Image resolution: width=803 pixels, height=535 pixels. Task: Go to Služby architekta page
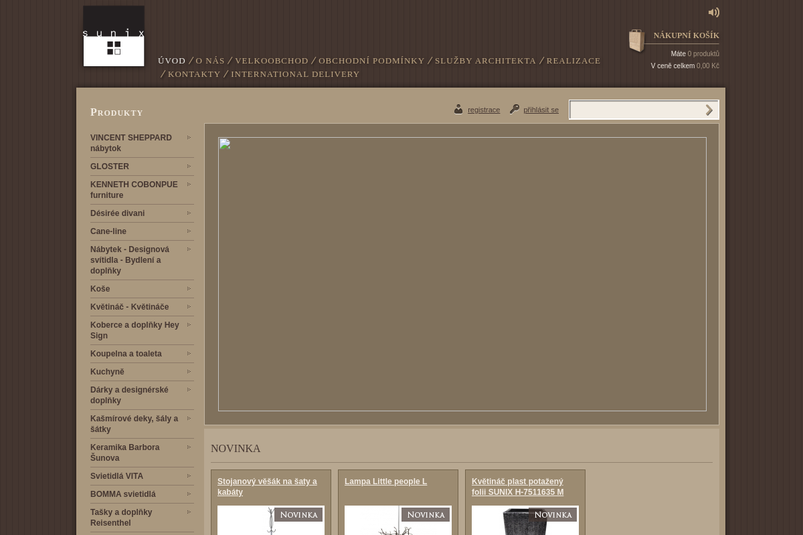485,60
